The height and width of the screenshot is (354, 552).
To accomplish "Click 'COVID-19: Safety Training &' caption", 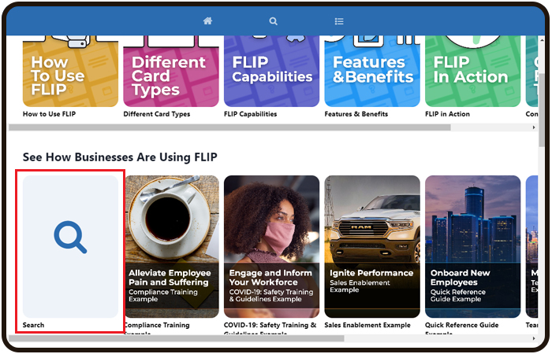I will pos(270,325).
